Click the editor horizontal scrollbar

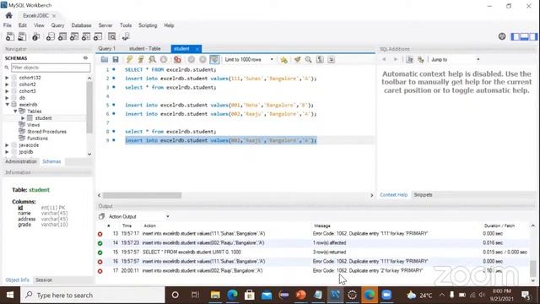[142, 195]
